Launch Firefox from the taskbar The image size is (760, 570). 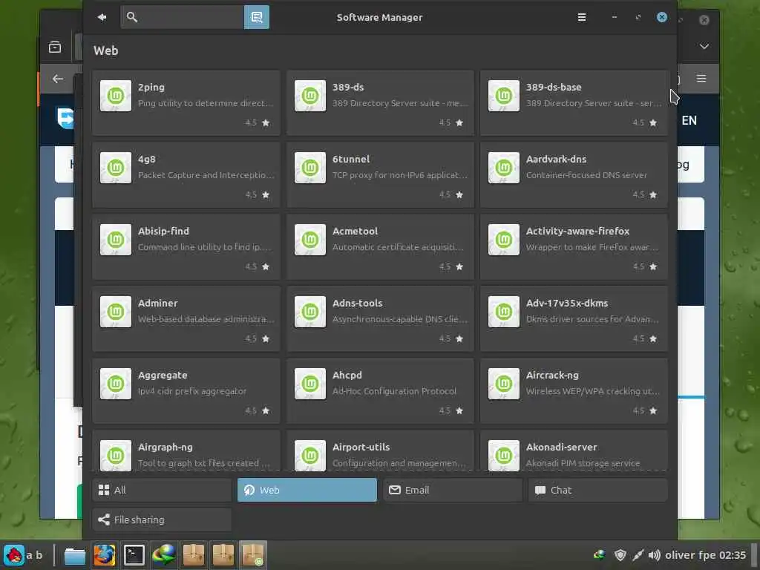[x=104, y=555]
